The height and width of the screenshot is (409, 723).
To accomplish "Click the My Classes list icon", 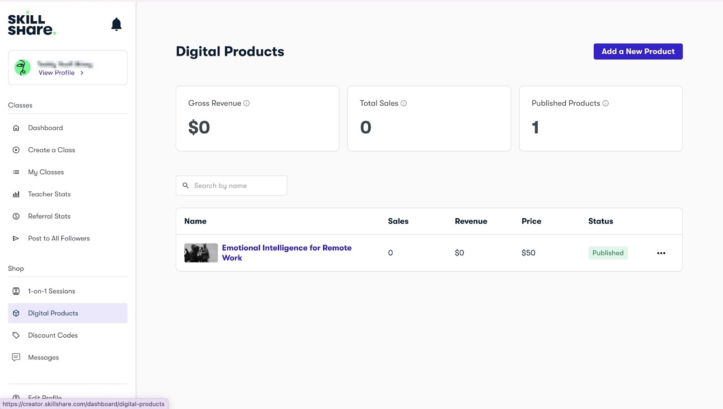I will [x=16, y=172].
